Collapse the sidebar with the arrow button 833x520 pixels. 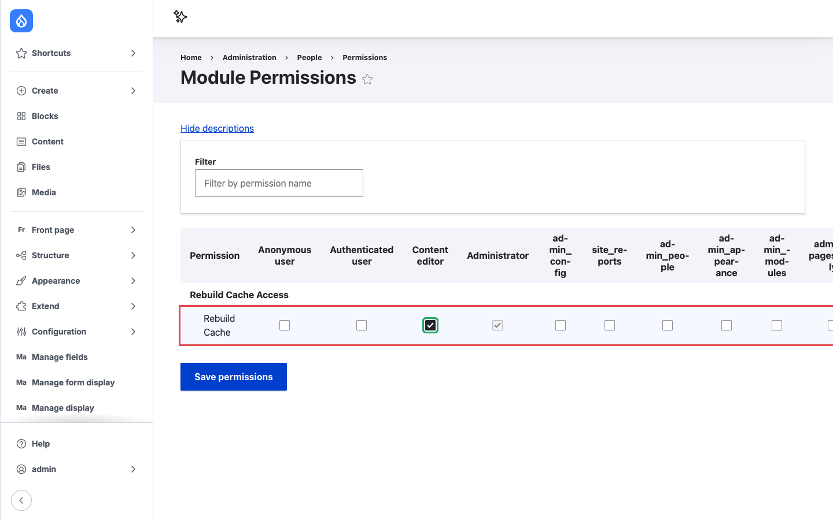[x=21, y=500]
